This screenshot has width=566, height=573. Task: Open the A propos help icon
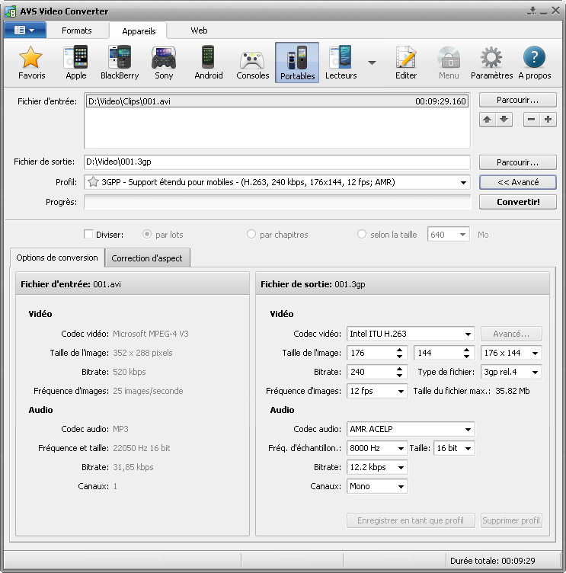click(535, 62)
